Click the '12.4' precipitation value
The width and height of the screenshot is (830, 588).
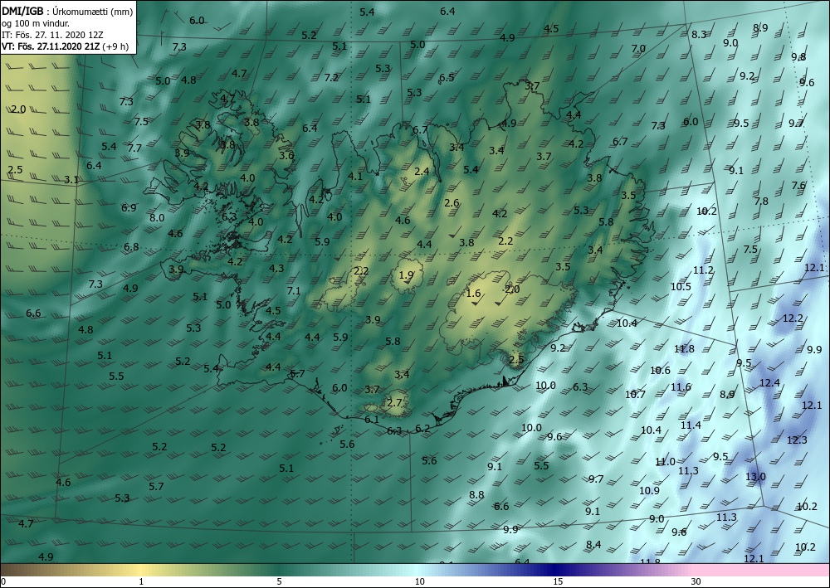pyautogui.click(x=769, y=382)
